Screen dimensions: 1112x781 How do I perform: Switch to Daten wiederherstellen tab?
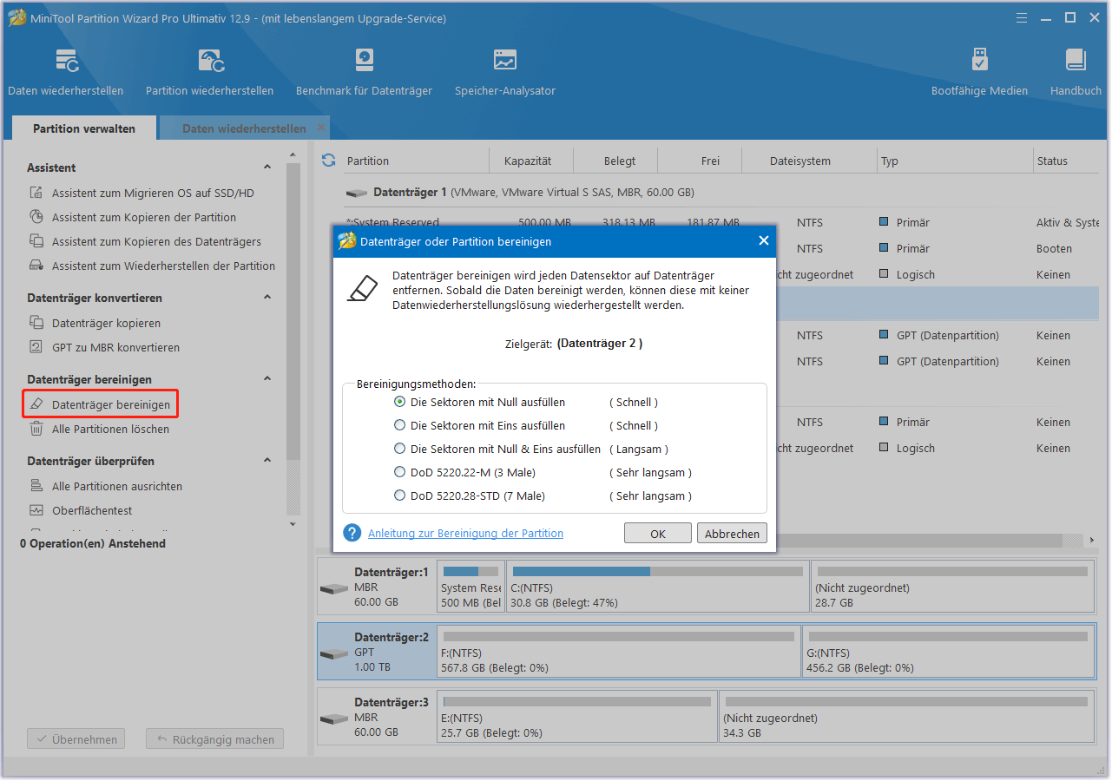tap(244, 128)
